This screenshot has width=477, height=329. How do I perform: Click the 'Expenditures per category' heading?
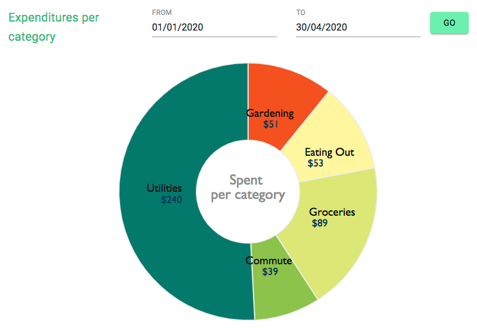click(x=54, y=27)
